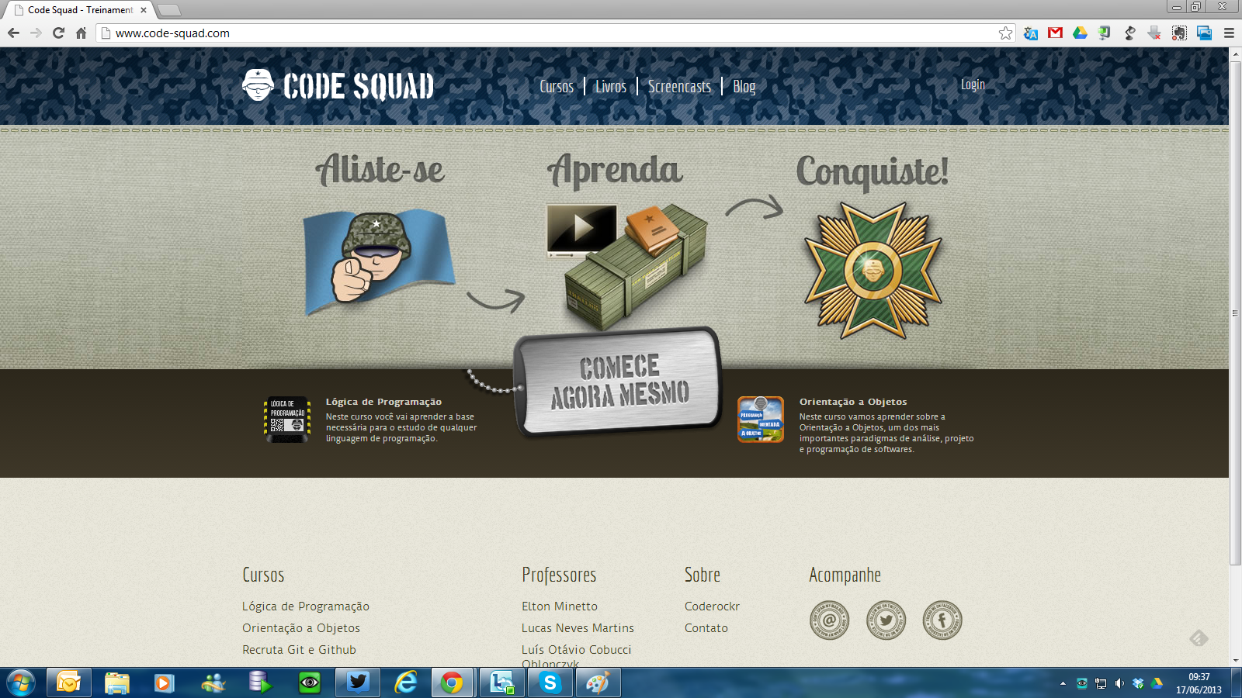Open Windows Explorer from the taskbar

pyautogui.click(x=116, y=683)
